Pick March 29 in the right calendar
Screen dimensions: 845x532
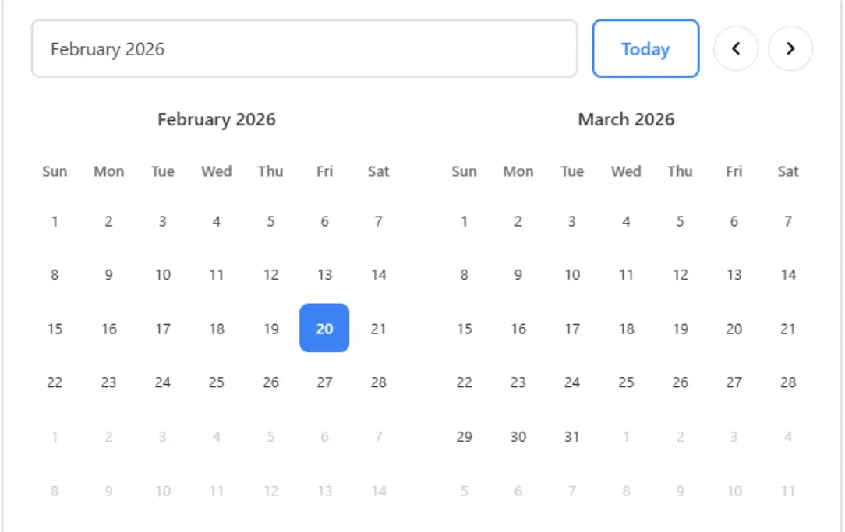464,437
